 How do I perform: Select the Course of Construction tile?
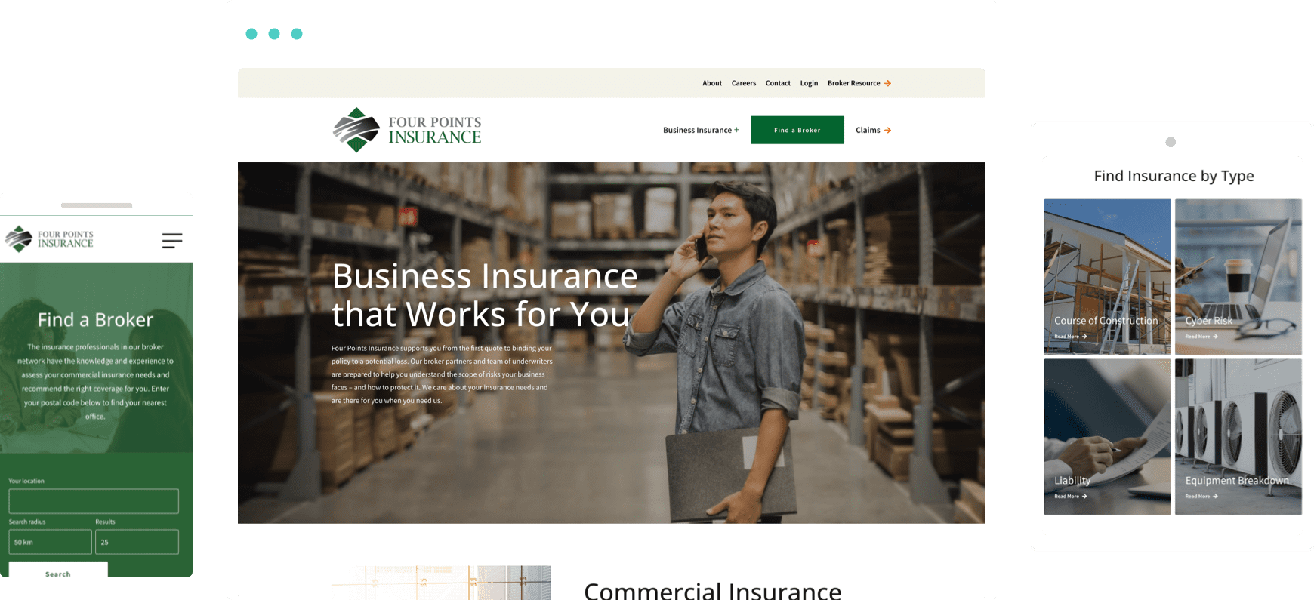[1107, 277]
